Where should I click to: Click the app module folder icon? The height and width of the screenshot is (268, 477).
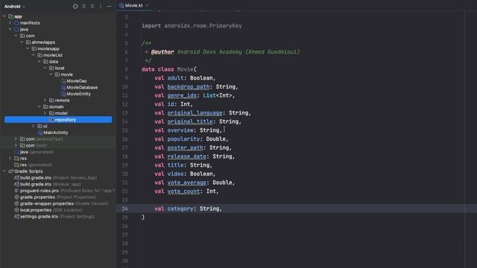point(10,16)
